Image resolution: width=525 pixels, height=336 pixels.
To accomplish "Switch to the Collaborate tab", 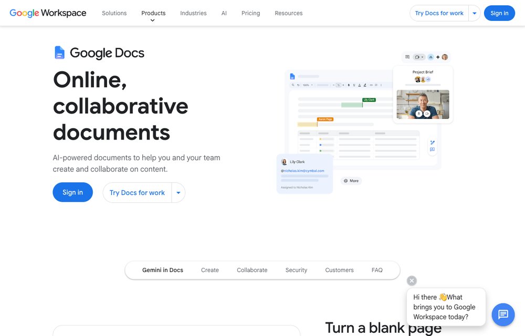I will pos(252,270).
